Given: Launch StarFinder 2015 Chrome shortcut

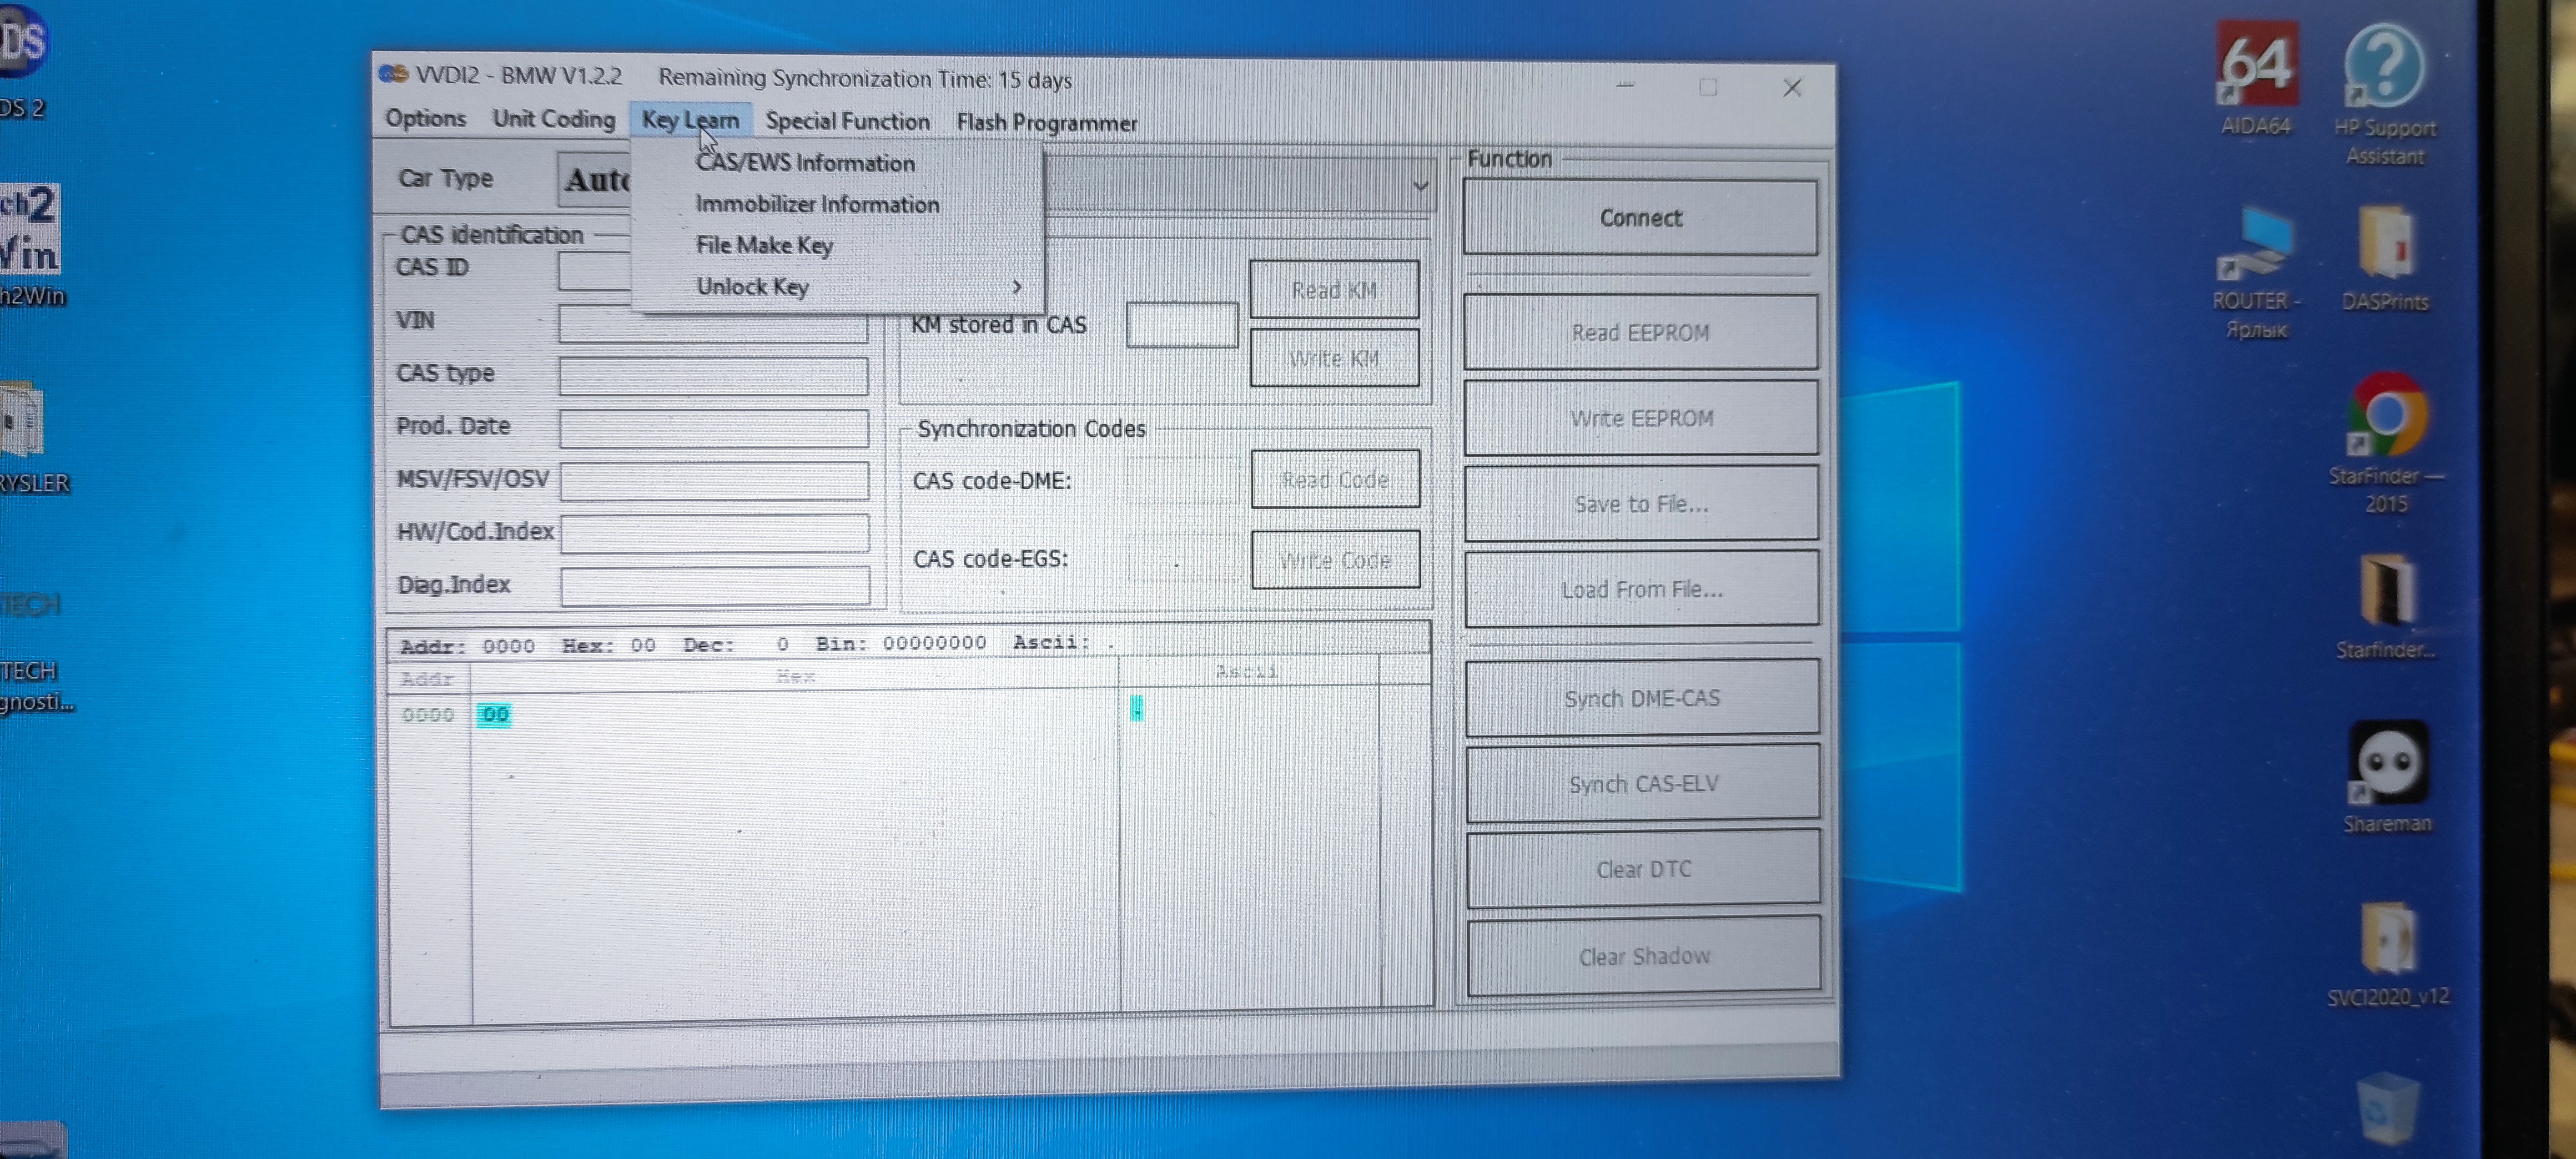Looking at the screenshot, I should tap(2386, 415).
